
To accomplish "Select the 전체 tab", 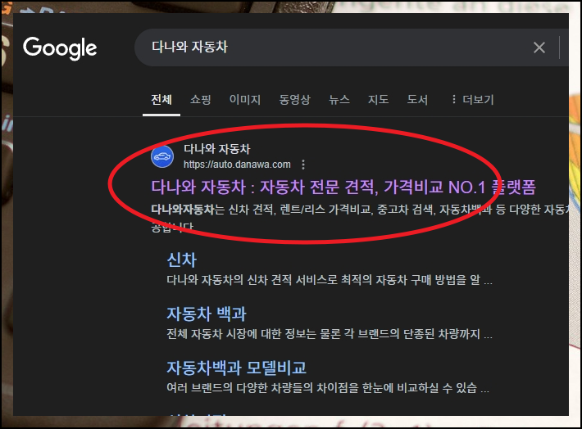I will tap(161, 99).
